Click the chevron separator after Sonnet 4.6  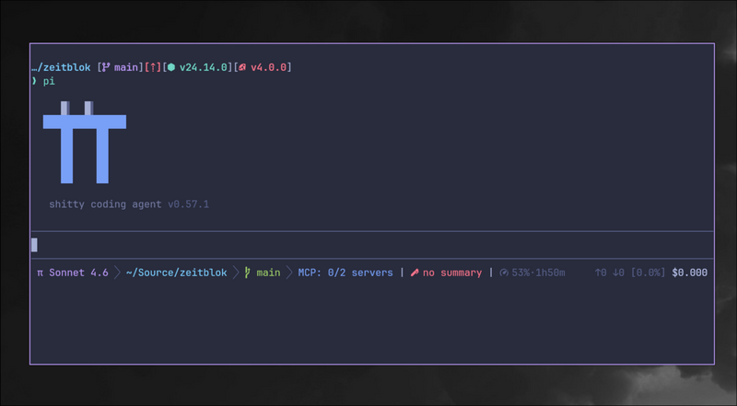117,273
